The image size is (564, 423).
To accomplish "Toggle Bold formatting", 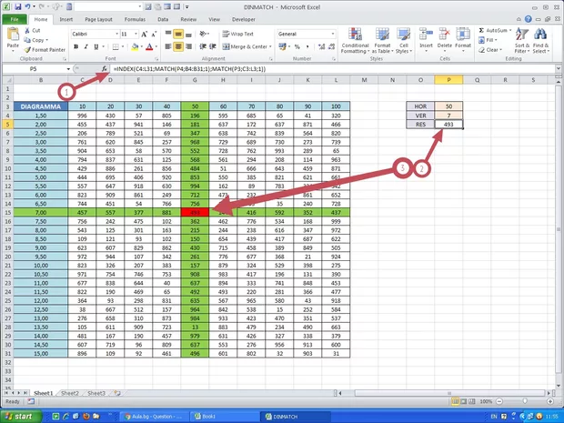I will click(x=76, y=46).
